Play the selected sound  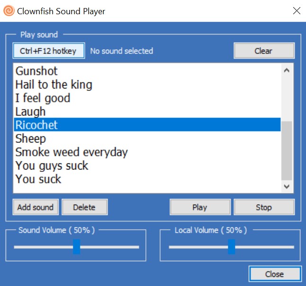200,207
